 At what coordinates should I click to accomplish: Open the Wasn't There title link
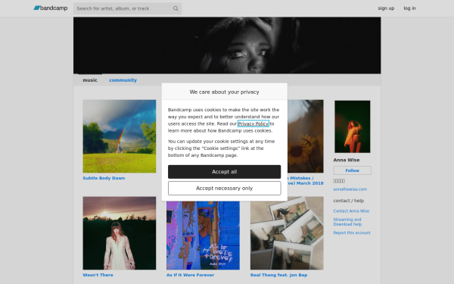click(98, 275)
